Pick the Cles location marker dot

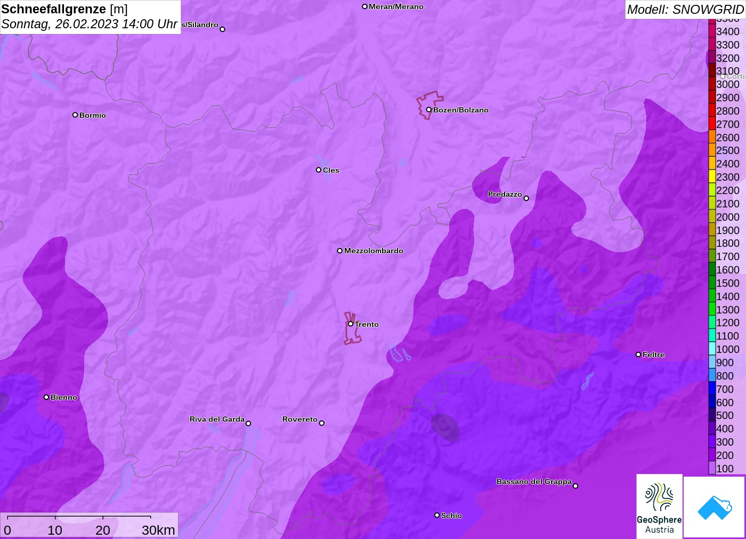319,170
